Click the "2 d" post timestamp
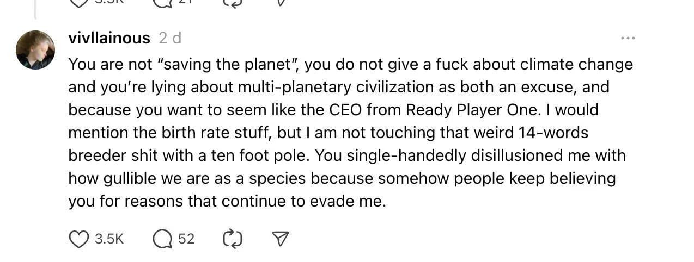Image resolution: width=694 pixels, height=262 pixels. pyautogui.click(x=170, y=38)
